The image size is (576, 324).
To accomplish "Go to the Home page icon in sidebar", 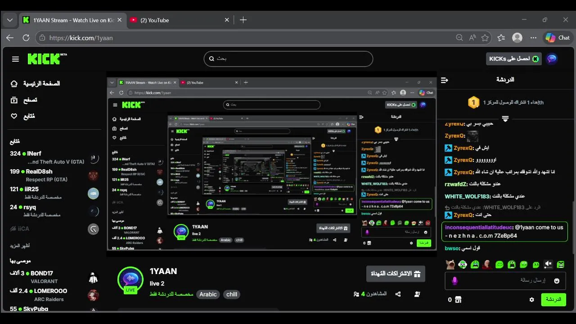I will [14, 84].
